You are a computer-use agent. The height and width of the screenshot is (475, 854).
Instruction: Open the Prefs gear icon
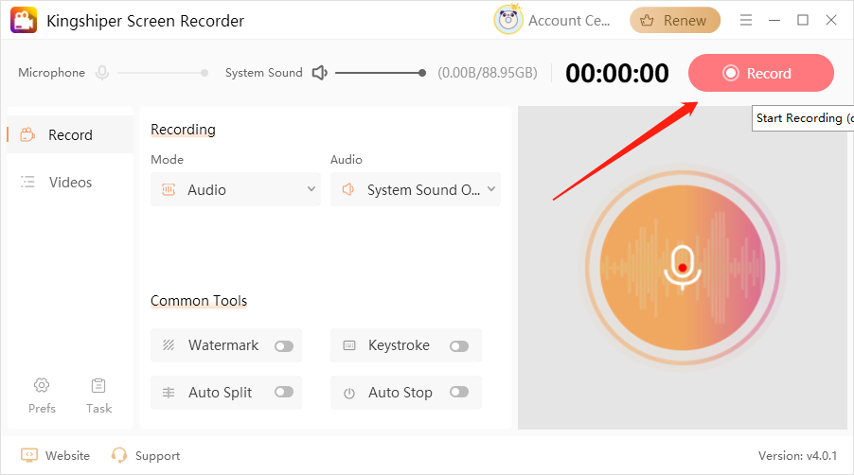42,385
